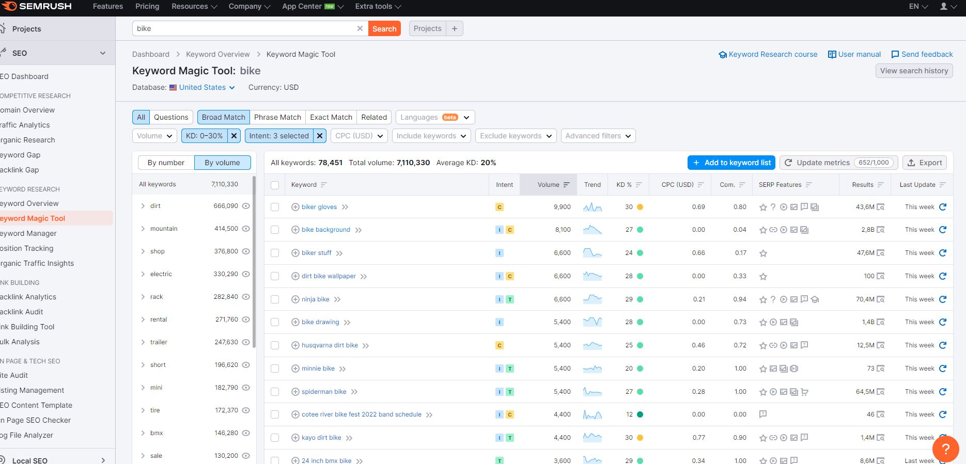Image resolution: width=966 pixels, height=464 pixels.
Task: Open Exclude keywords dropdown
Action: [x=516, y=136]
